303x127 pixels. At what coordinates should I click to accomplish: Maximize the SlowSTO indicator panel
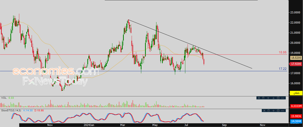click(269, 111)
